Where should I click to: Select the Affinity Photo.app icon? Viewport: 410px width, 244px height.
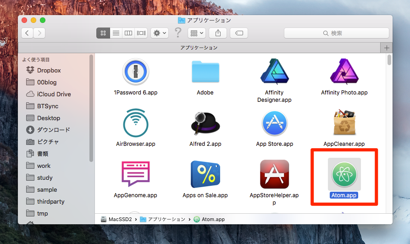344,72
